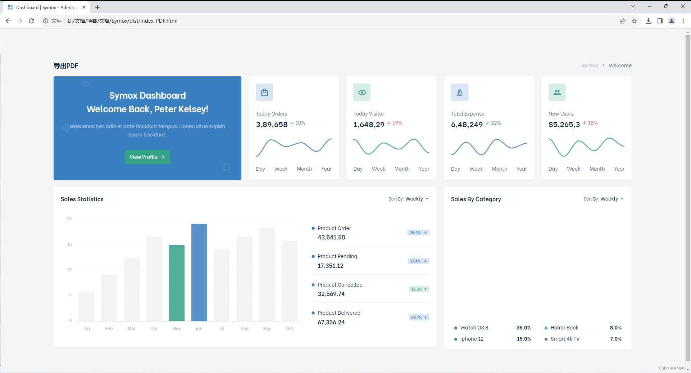Screen dimensions: 691x373
Task: Click the Today Visitor eye icon
Action: click(362, 93)
